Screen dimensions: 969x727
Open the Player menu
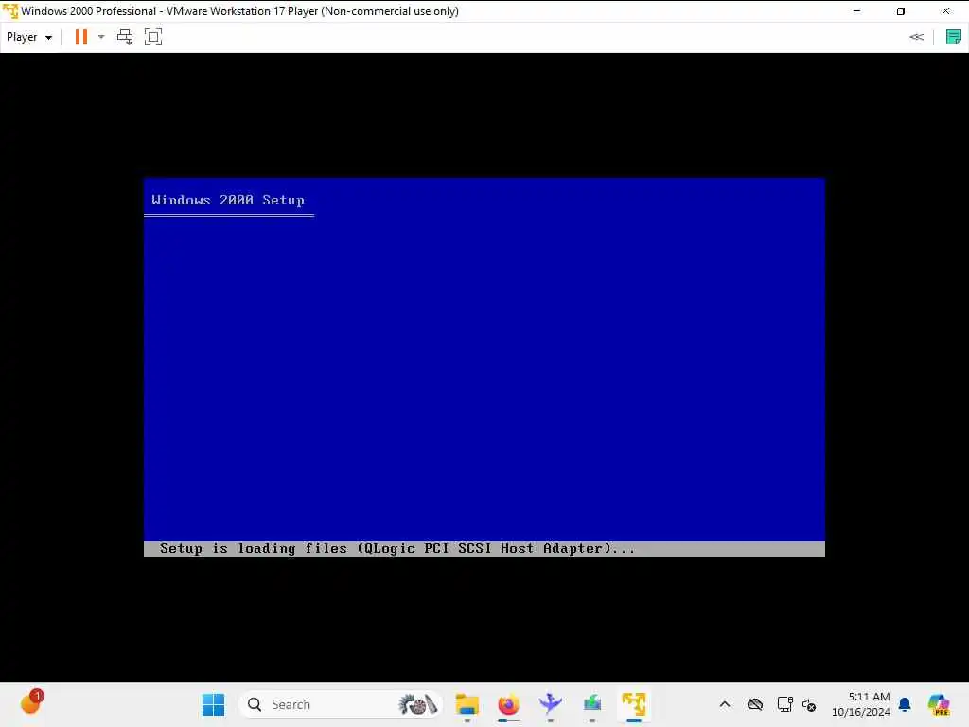point(28,37)
